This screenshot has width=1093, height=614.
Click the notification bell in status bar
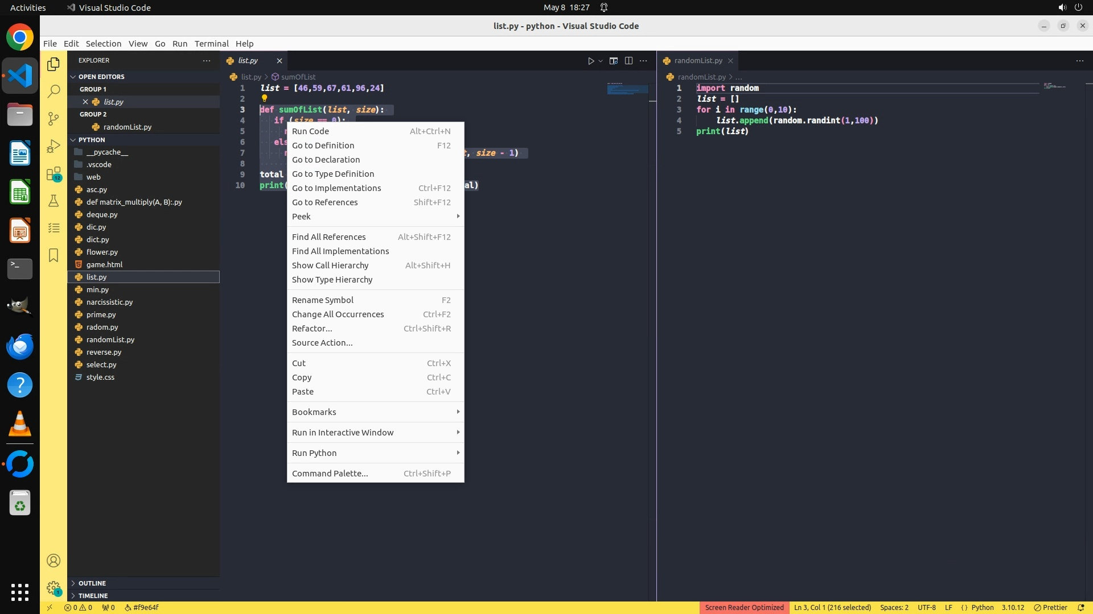(1080, 607)
